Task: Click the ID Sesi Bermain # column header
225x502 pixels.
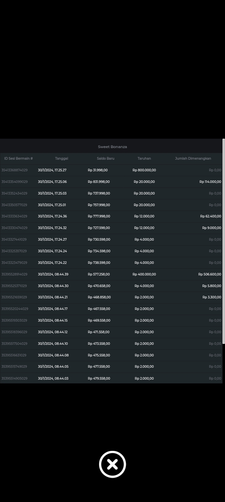Action: (x=18, y=158)
